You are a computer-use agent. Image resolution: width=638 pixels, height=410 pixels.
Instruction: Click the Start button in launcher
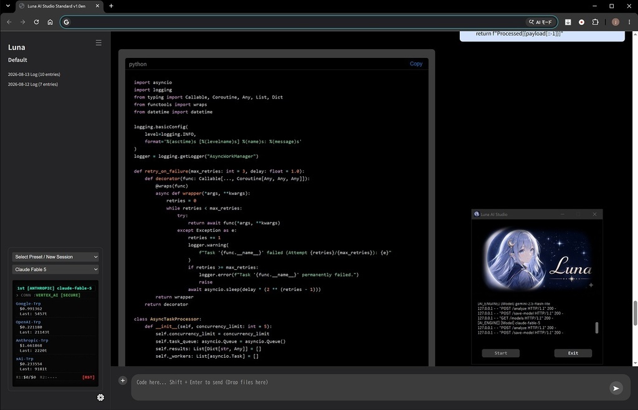500,353
